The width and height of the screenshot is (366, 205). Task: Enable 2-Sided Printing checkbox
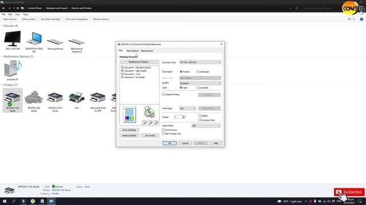163,95
